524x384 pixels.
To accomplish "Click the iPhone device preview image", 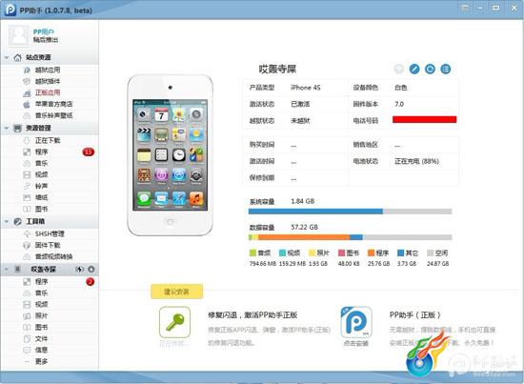I will (x=171, y=155).
